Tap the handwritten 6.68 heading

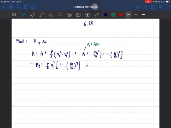click(x=88, y=23)
